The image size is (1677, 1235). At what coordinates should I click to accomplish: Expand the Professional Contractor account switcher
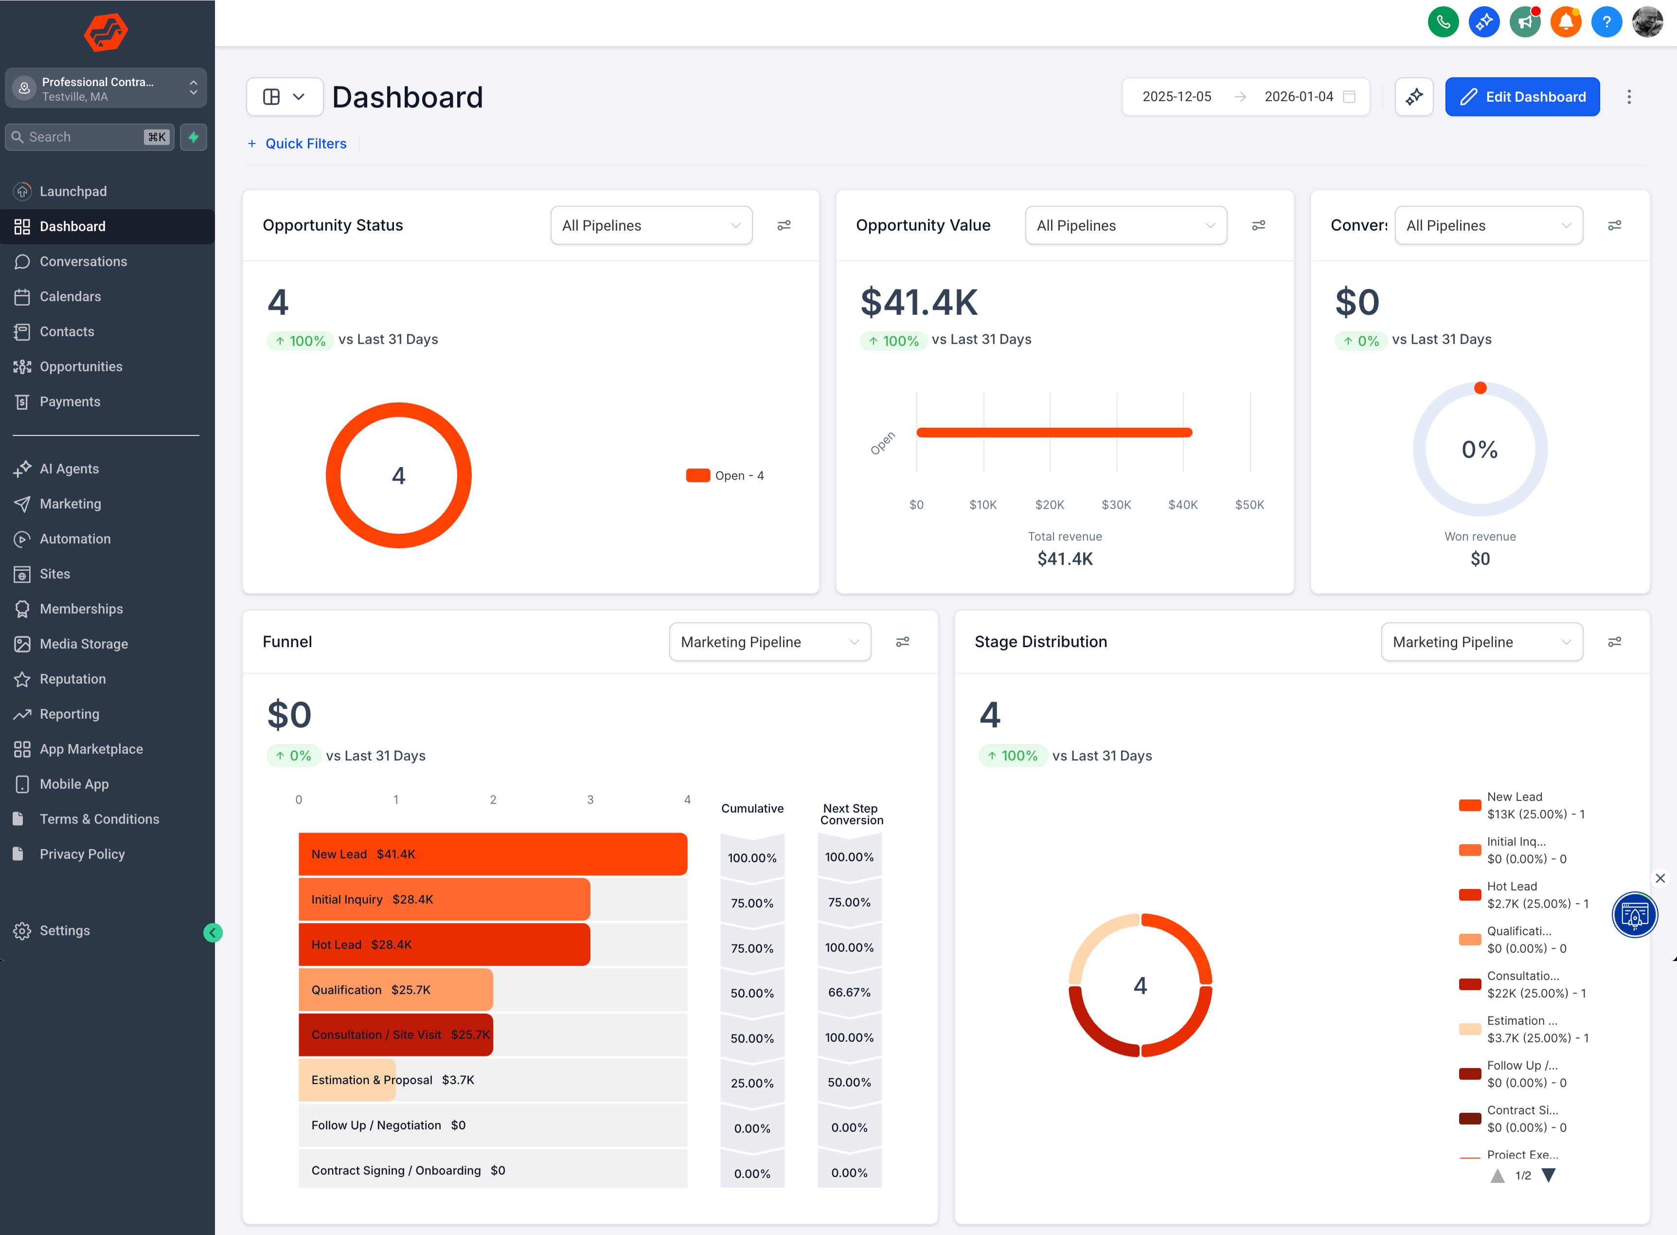point(106,88)
